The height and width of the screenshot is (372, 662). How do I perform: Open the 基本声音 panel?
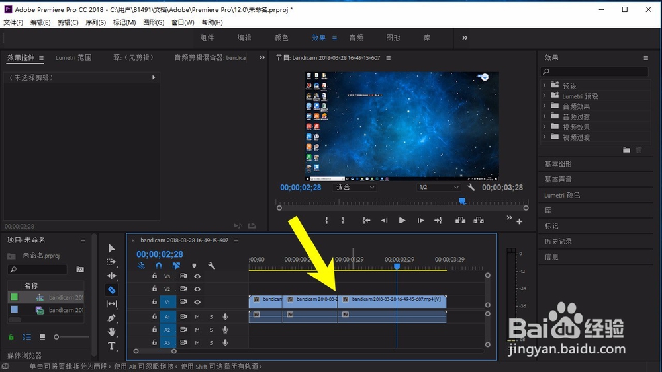558,180
